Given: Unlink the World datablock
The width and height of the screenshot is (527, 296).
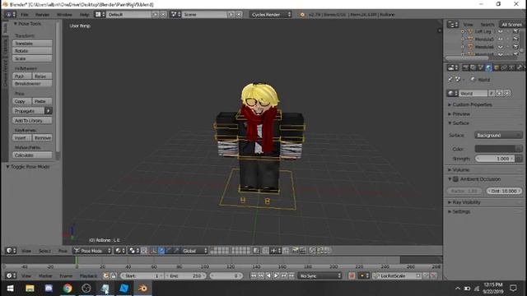Looking at the screenshot, I should (x=507, y=93).
